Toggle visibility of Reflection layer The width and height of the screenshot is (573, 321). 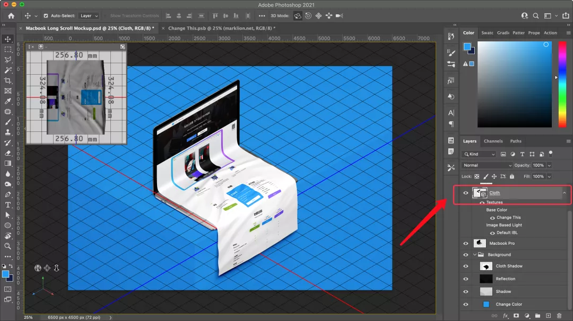point(466,279)
